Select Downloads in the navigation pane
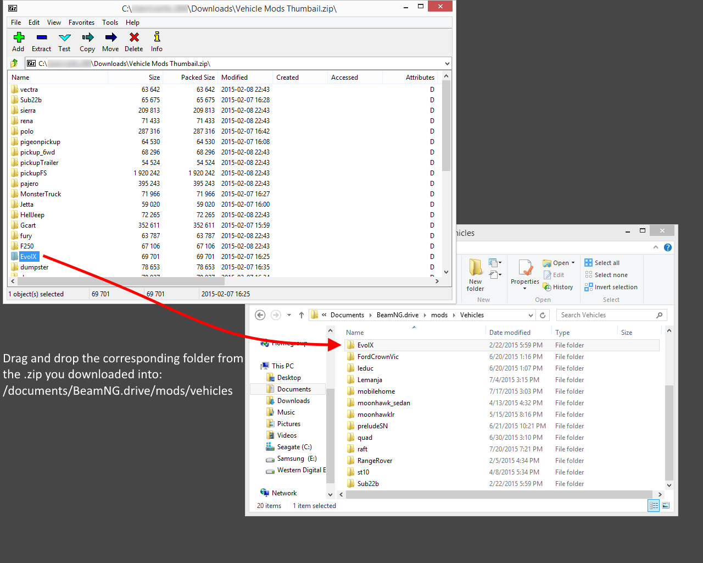The width and height of the screenshot is (703, 563). tap(293, 401)
